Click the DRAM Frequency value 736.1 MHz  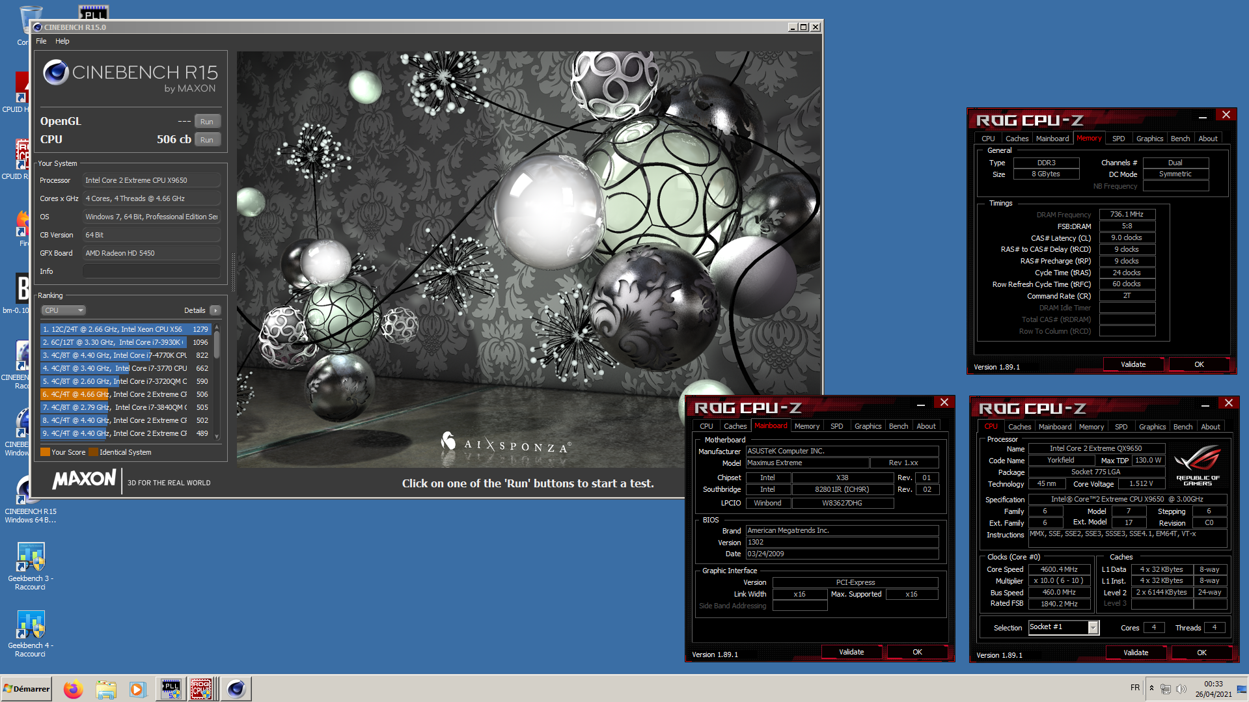[x=1127, y=214]
